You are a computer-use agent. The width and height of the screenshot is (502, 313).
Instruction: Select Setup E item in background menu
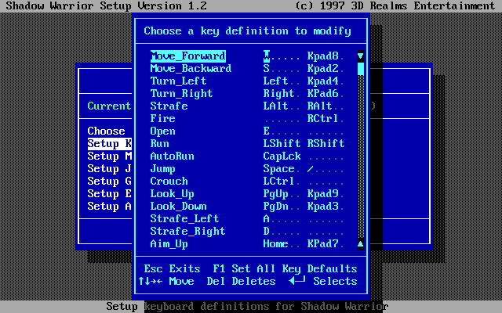(x=110, y=194)
